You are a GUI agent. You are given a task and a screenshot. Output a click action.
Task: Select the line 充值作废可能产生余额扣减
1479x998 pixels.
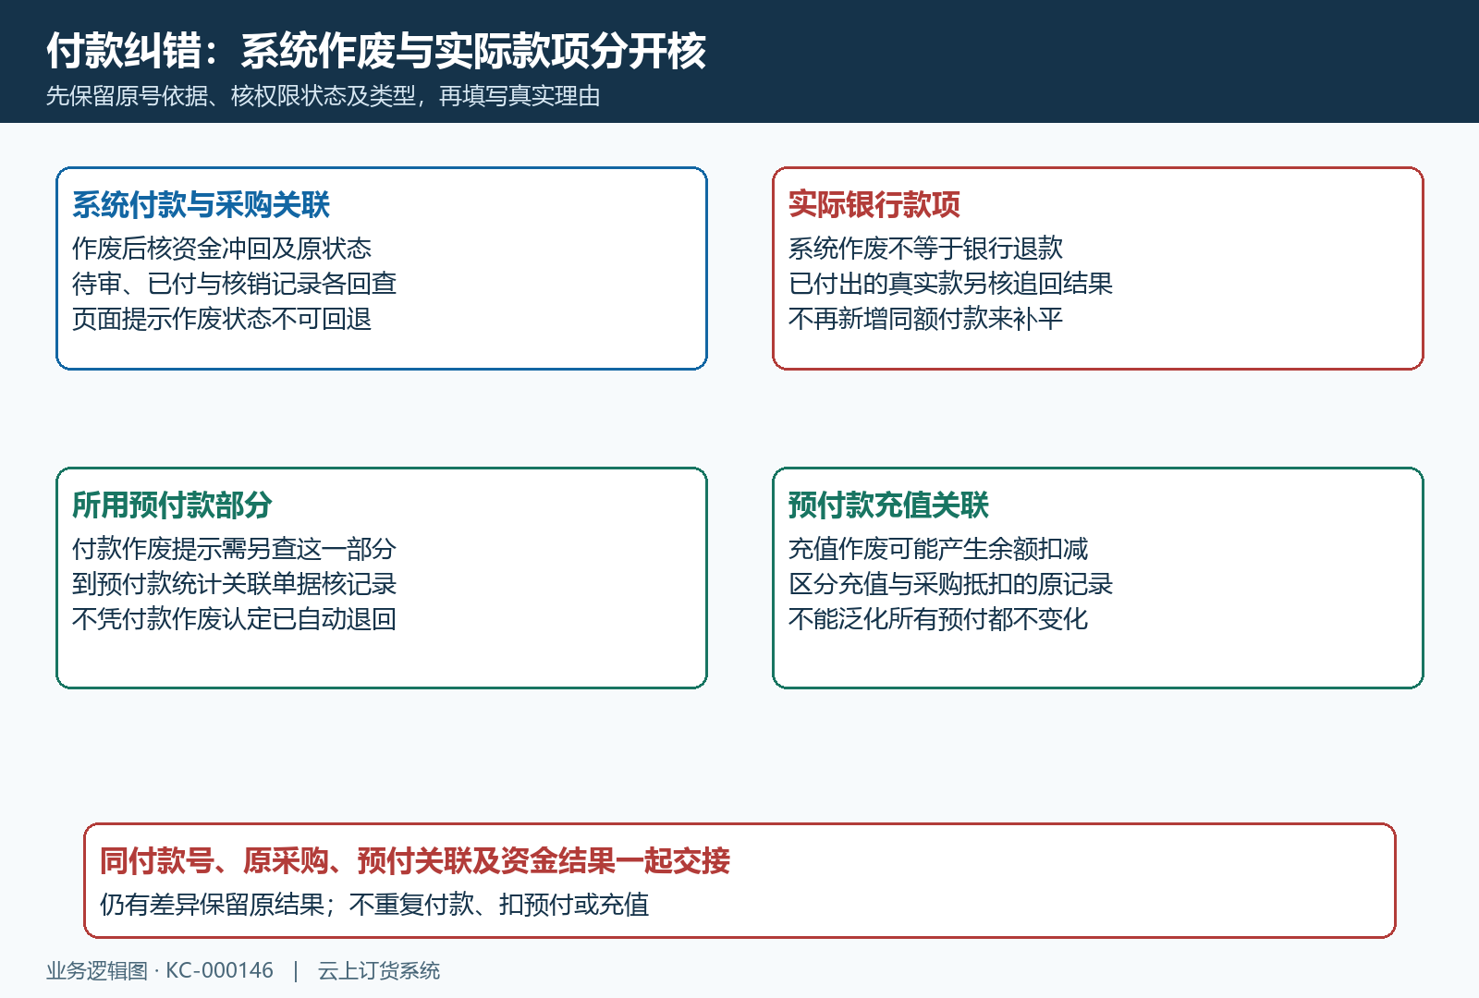pyautogui.click(x=938, y=549)
